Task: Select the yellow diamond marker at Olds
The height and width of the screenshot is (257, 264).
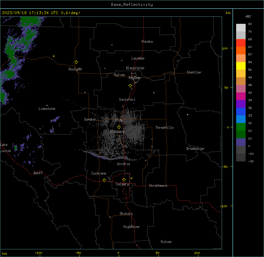Action: 119,127
